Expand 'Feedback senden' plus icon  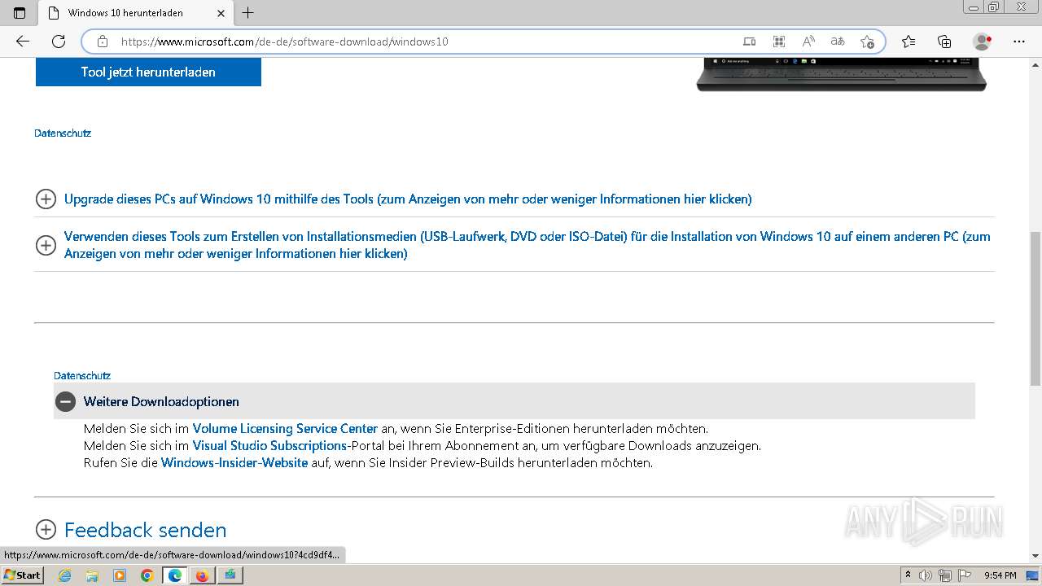pos(46,530)
